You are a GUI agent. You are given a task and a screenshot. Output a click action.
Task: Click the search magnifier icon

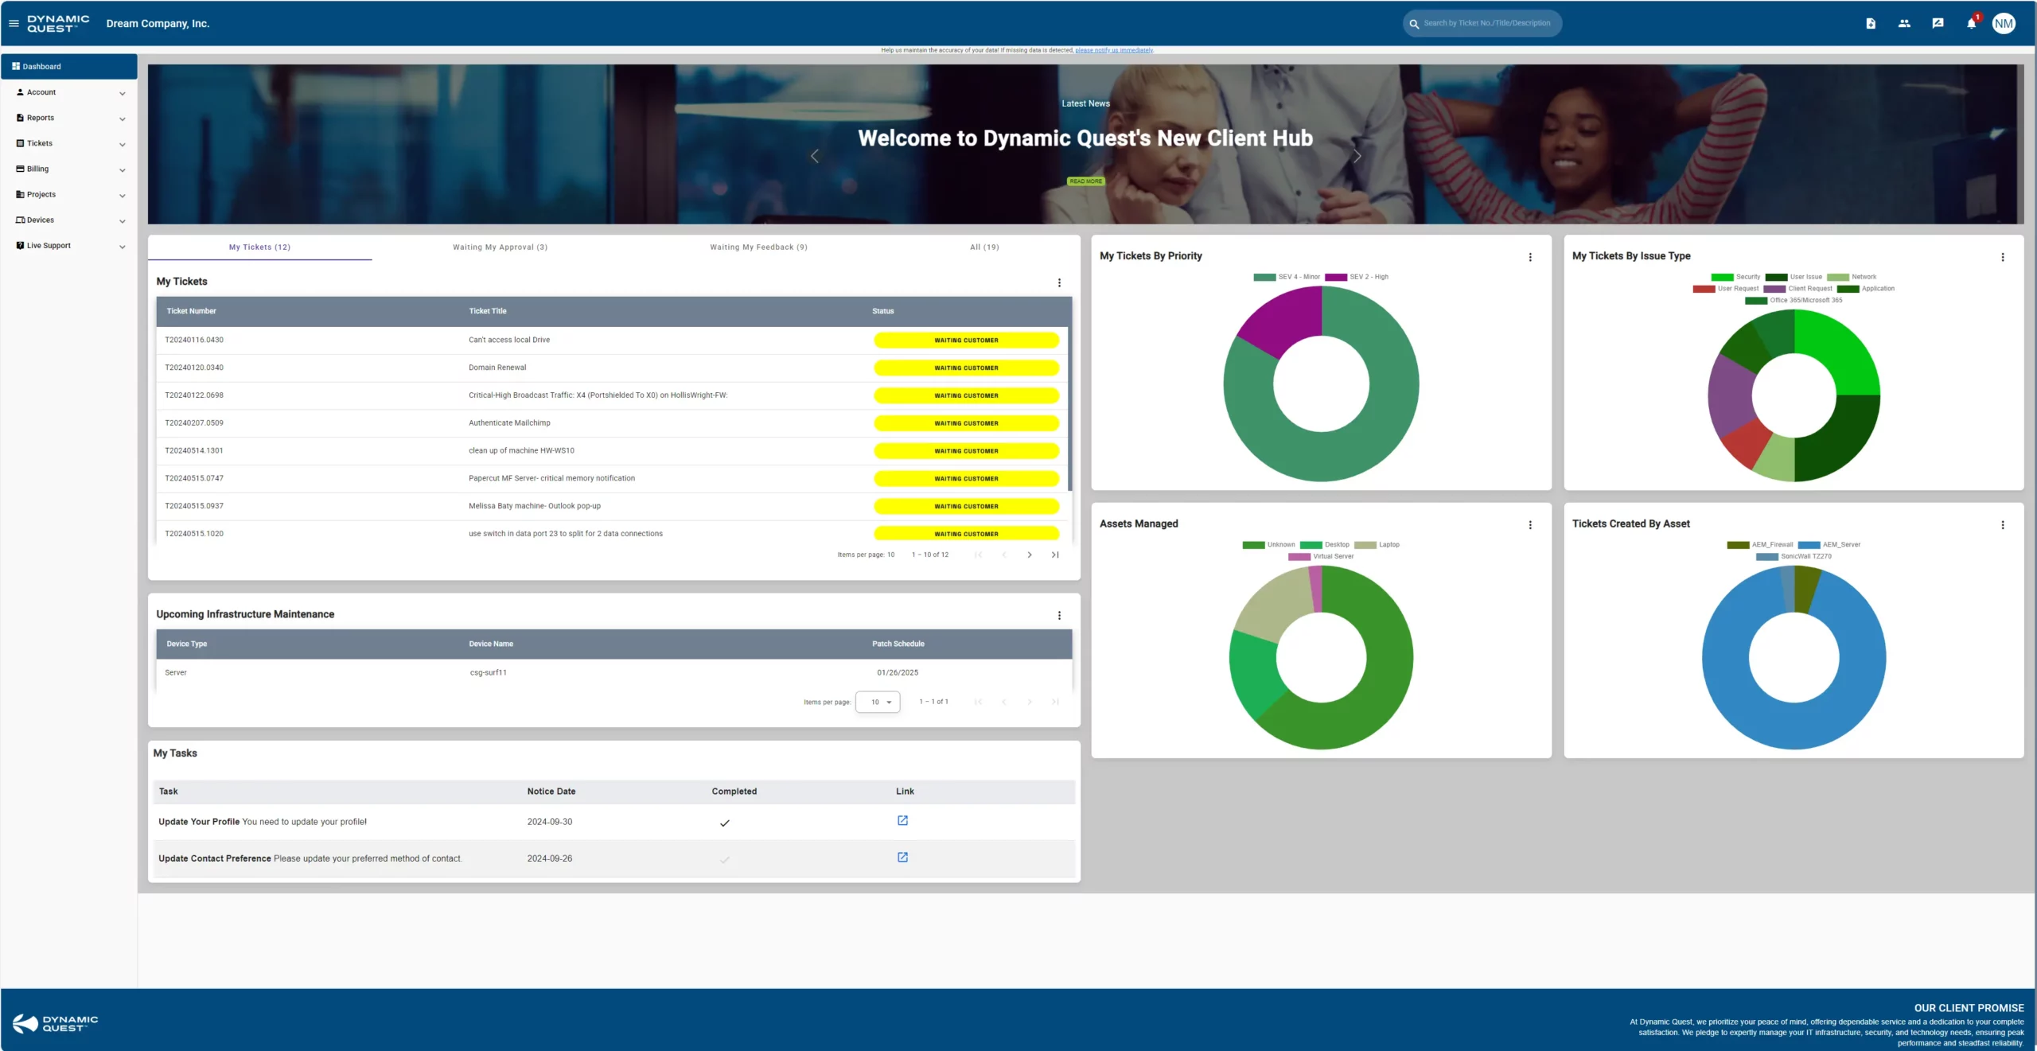(x=1414, y=23)
